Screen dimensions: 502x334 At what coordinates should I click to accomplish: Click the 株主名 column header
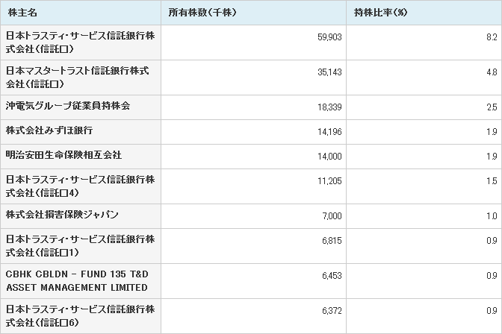(81, 13)
